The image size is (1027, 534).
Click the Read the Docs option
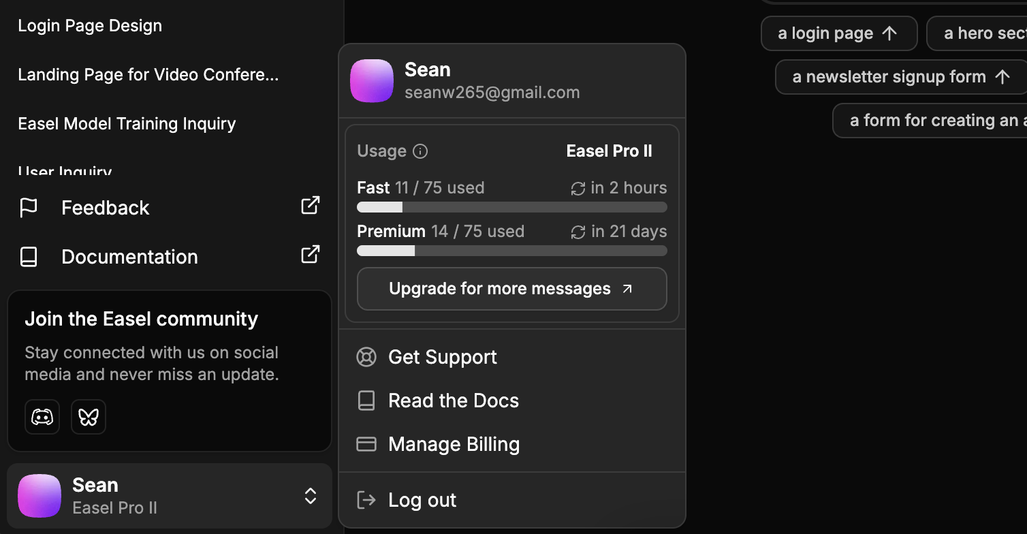454,400
